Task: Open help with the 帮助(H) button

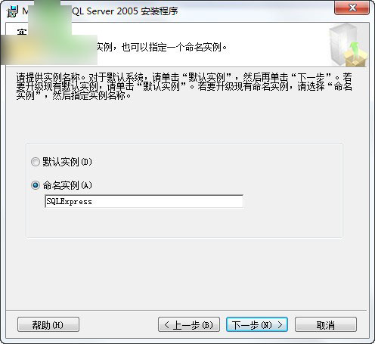Action: [48, 324]
